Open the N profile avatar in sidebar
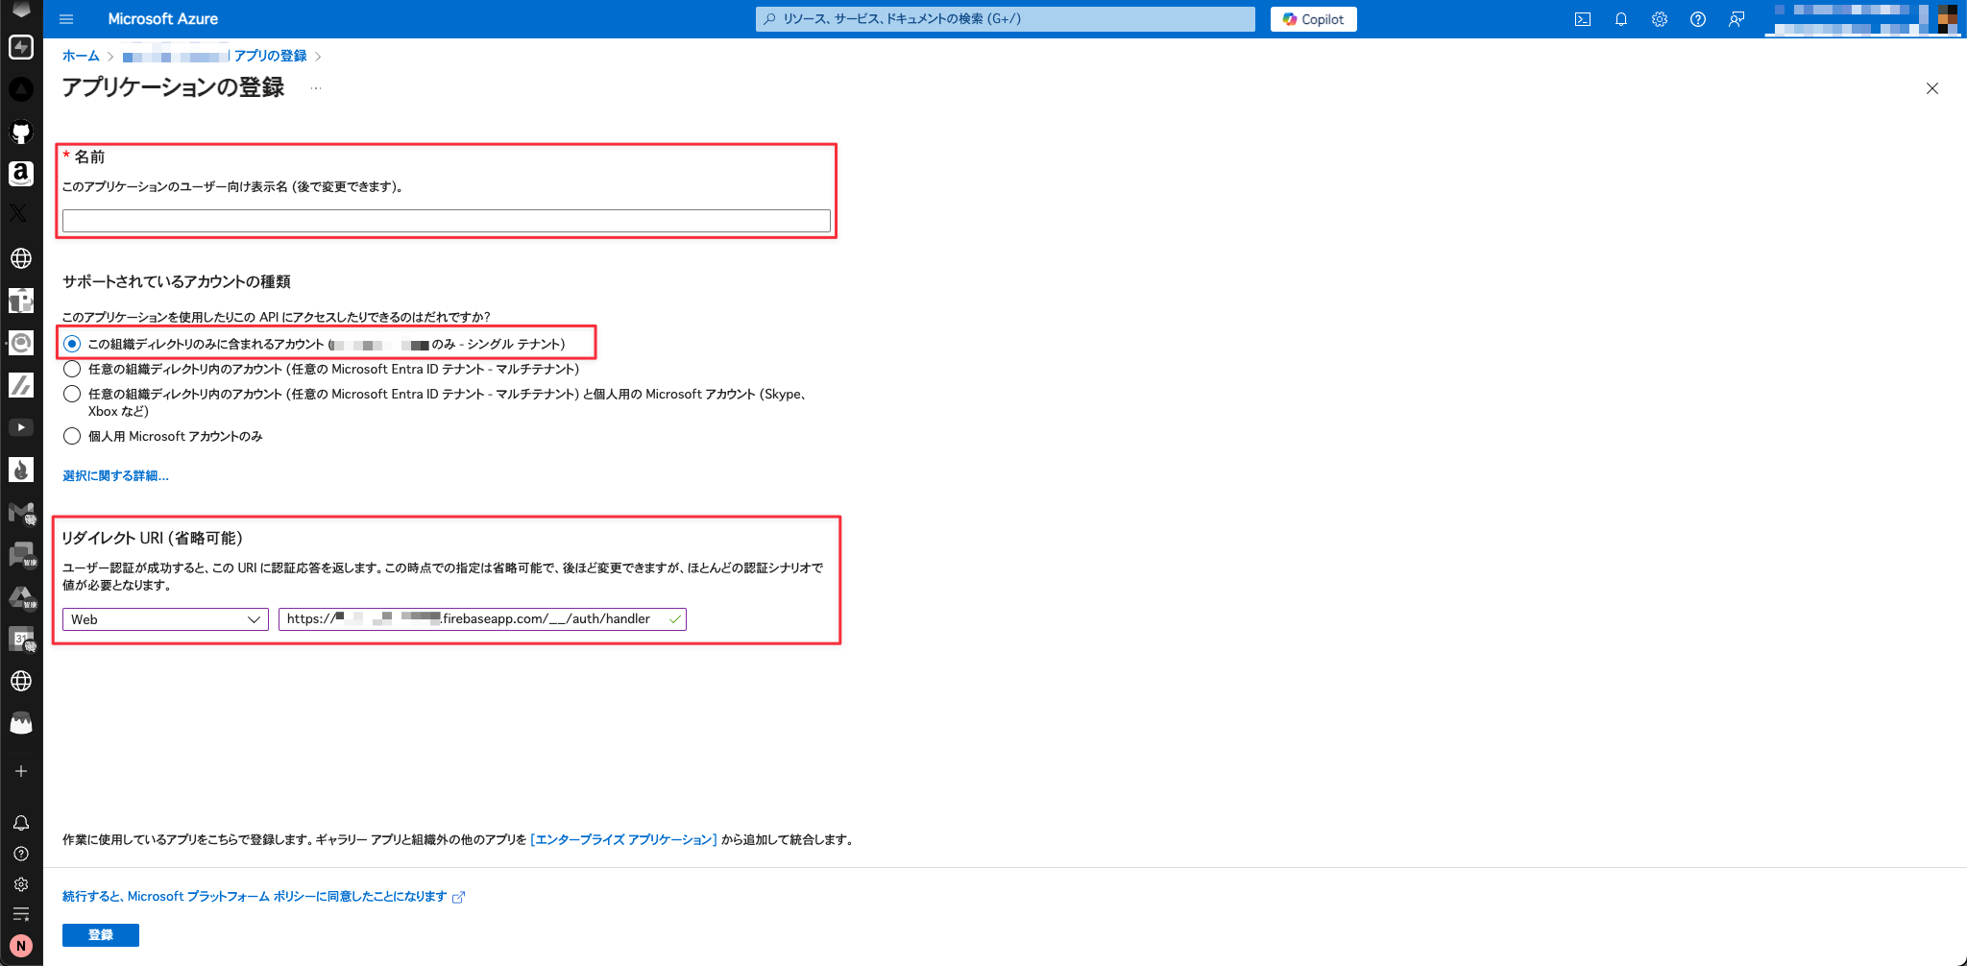This screenshot has height=966, width=1967. click(21, 946)
